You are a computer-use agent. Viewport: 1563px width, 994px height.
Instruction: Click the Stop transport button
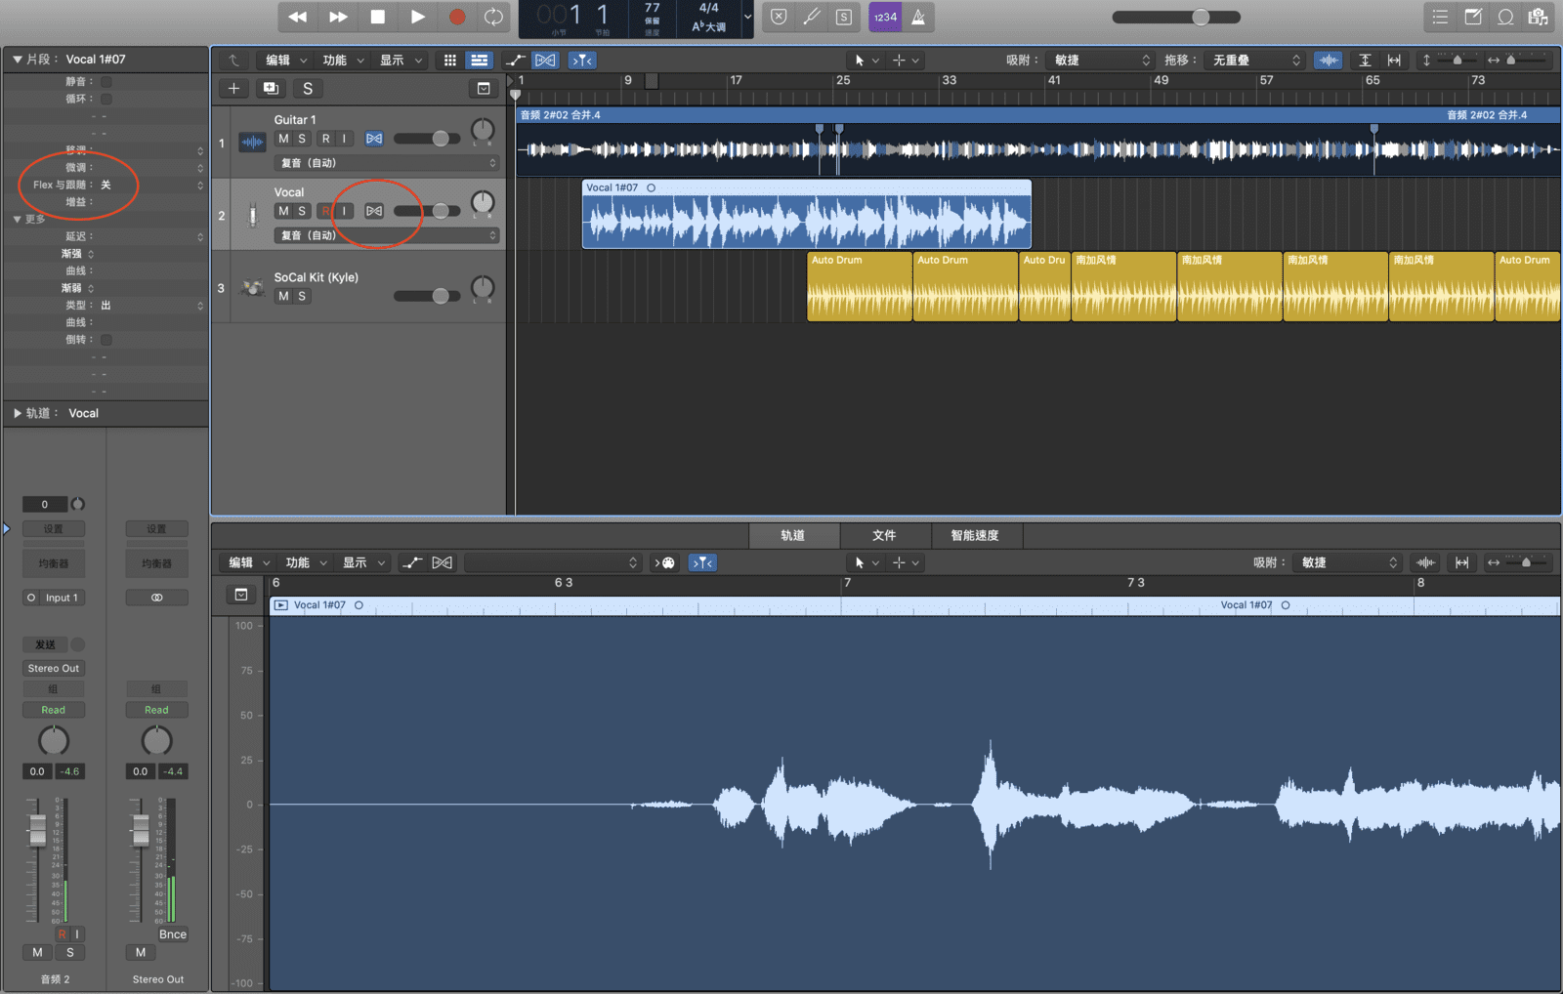click(x=378, y=17)
